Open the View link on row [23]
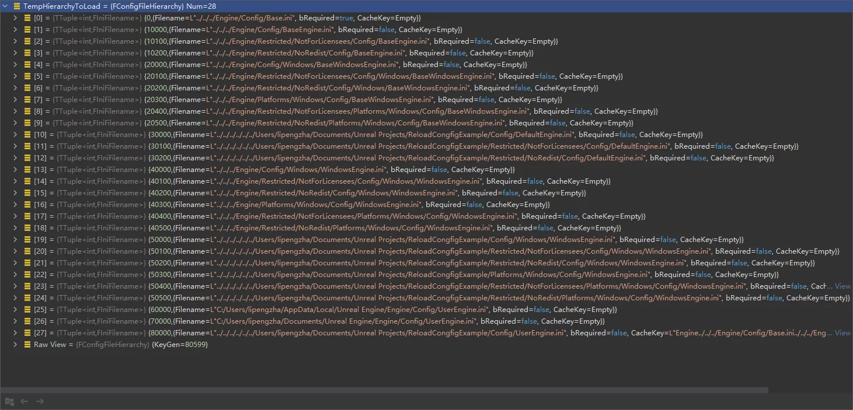This screenshot has height=410, width=853. [842, 286]
